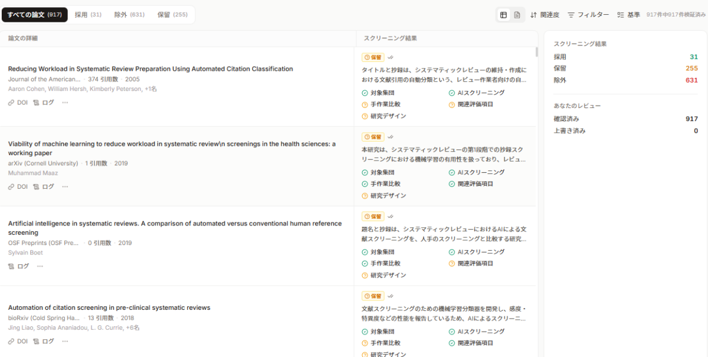Image resolution: width=708 pixels, height=357 pixels.
Task: Open ログ for Reducing Workload paper
Action: (x=44, y=103)
